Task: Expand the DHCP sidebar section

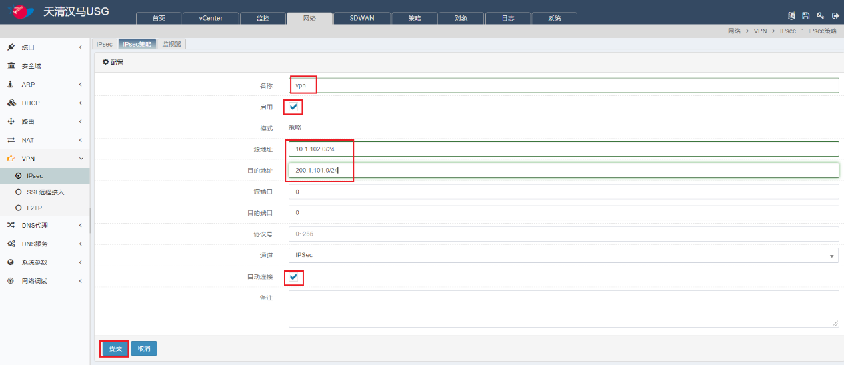Action: pos(80,103)
